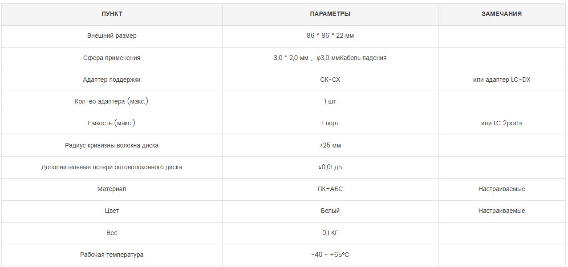Click the 0,1 КГ weight value
Viewport: 568px width, 267px height.
(x=330, y=233)
